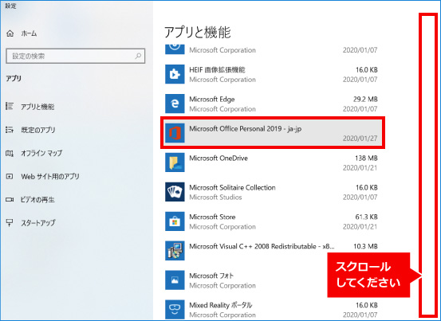
Task: Click the アプリと機能 page heading
Action: click(197, 32)
